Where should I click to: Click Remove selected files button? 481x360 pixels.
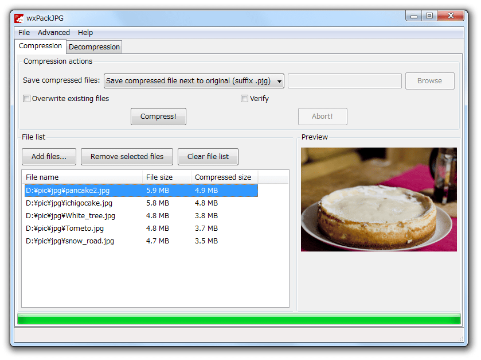click(x=127, y=157)
